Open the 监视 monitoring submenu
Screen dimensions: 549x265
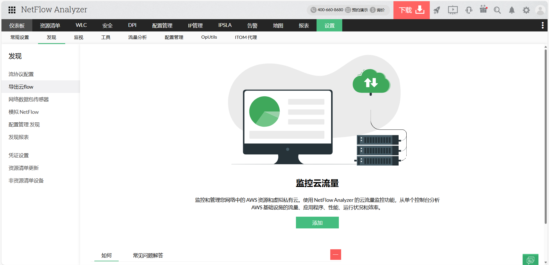click(x=79, y=37)
